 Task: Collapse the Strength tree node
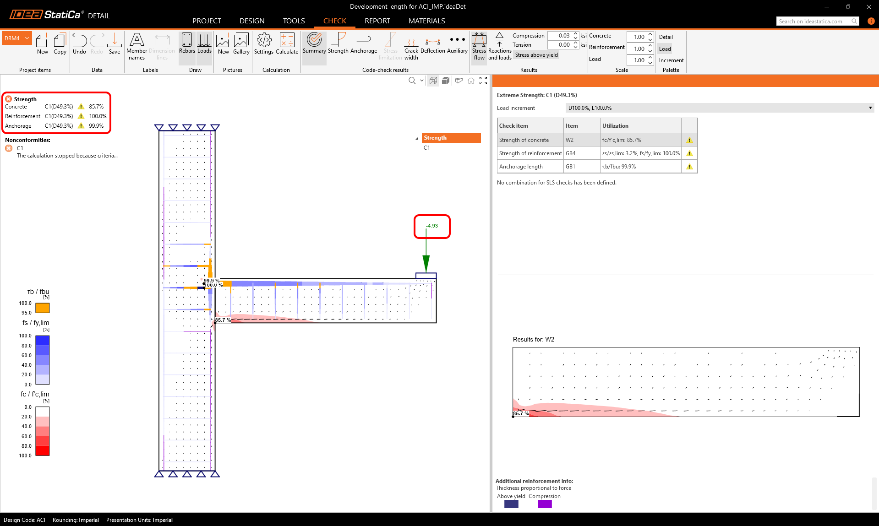pos(417,138)
